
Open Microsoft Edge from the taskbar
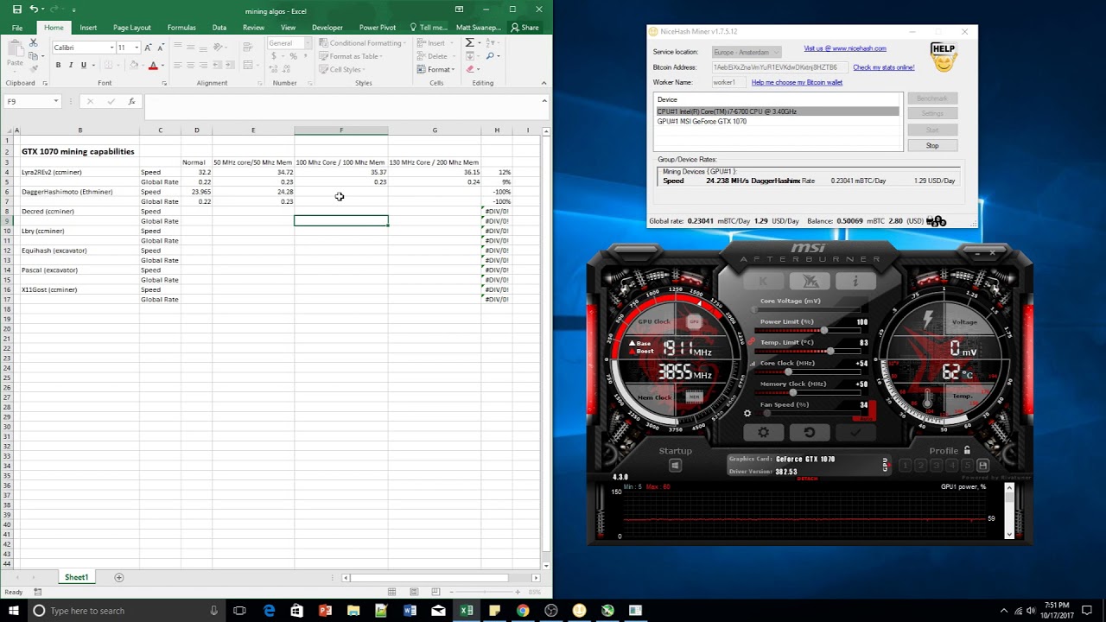[269, 611]
